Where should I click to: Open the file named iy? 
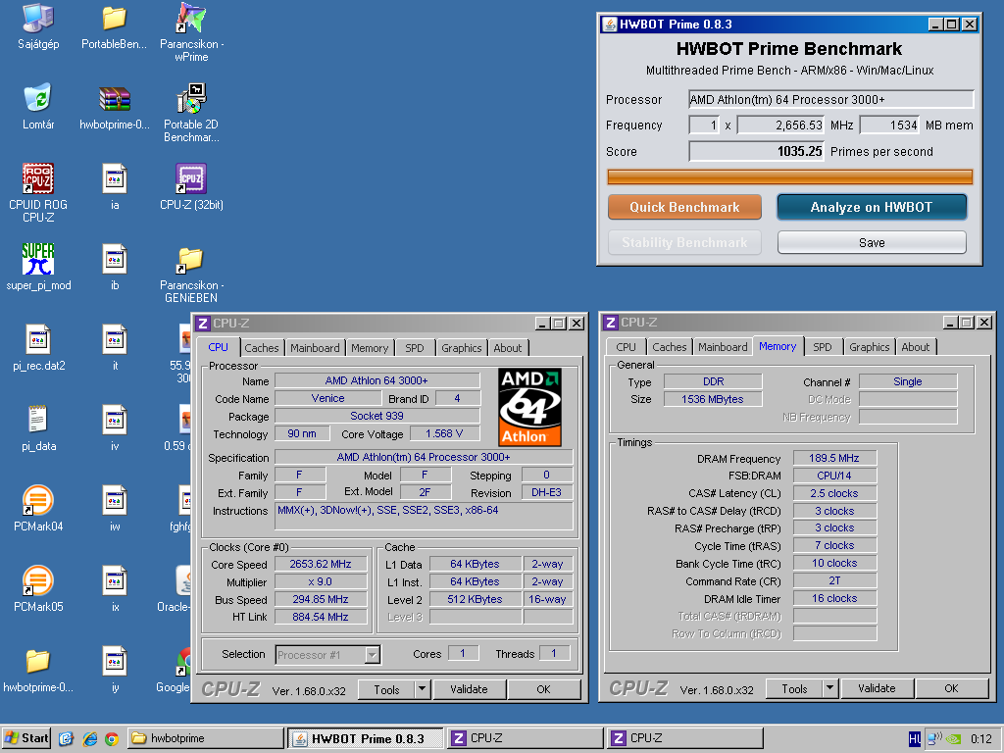pyautogui.click(x=115, y=669)
